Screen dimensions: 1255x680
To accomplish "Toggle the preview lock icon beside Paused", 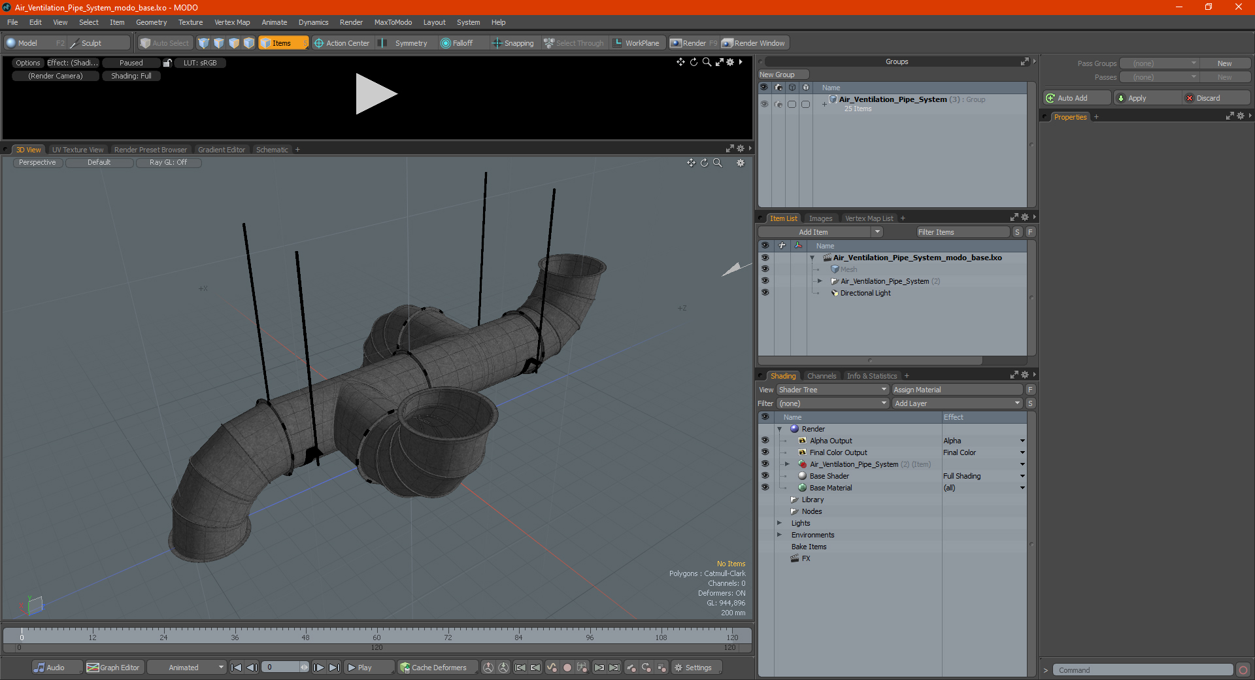I will (167, 63).
